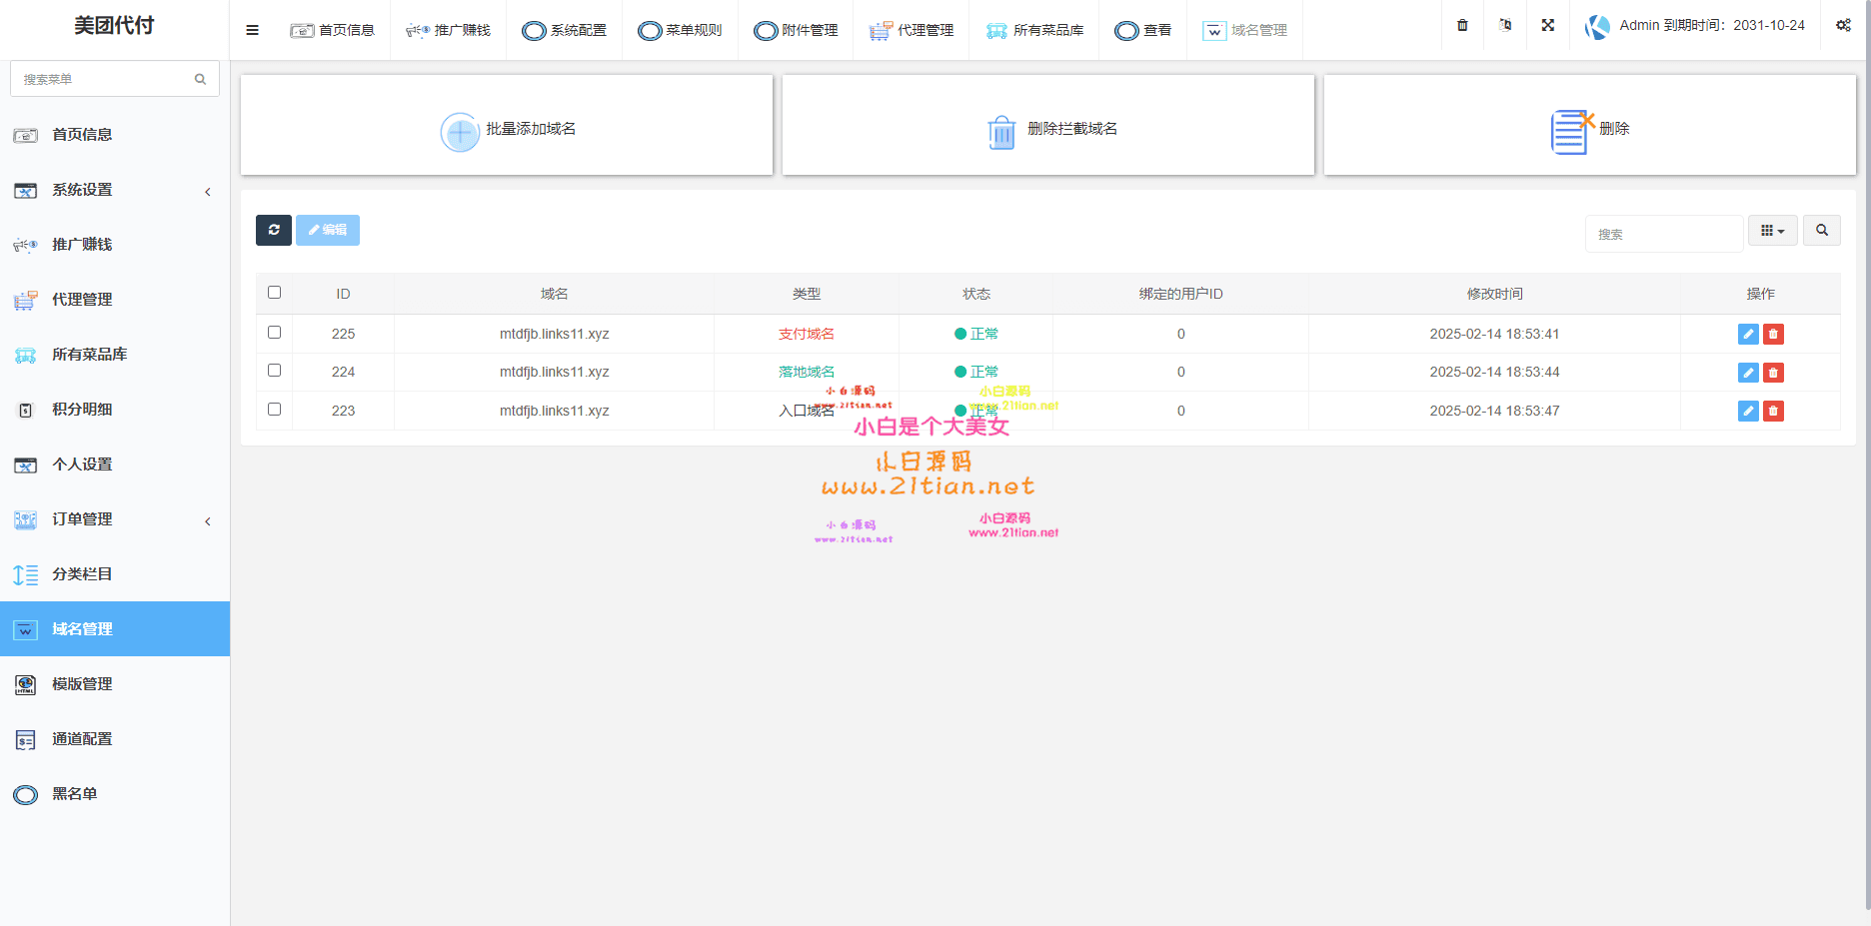Open the 通道配置 menu item

[80, 739]
